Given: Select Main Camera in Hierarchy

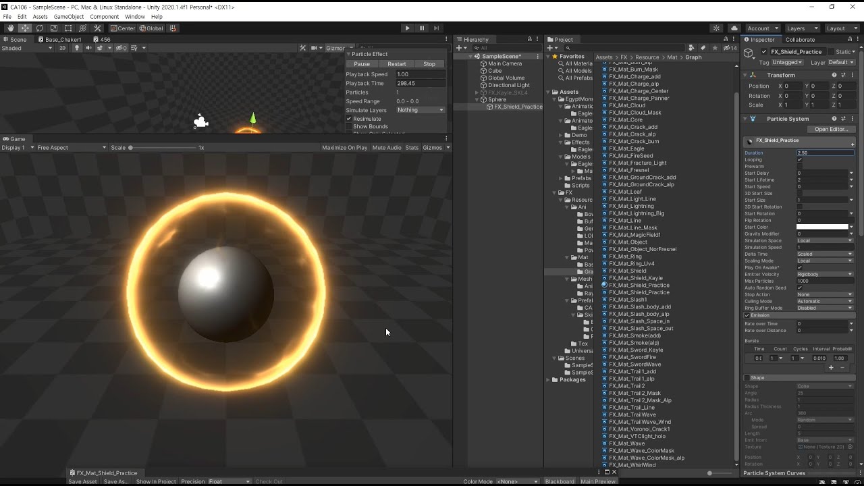Looking at the screenshot, I should pos(505,63).
